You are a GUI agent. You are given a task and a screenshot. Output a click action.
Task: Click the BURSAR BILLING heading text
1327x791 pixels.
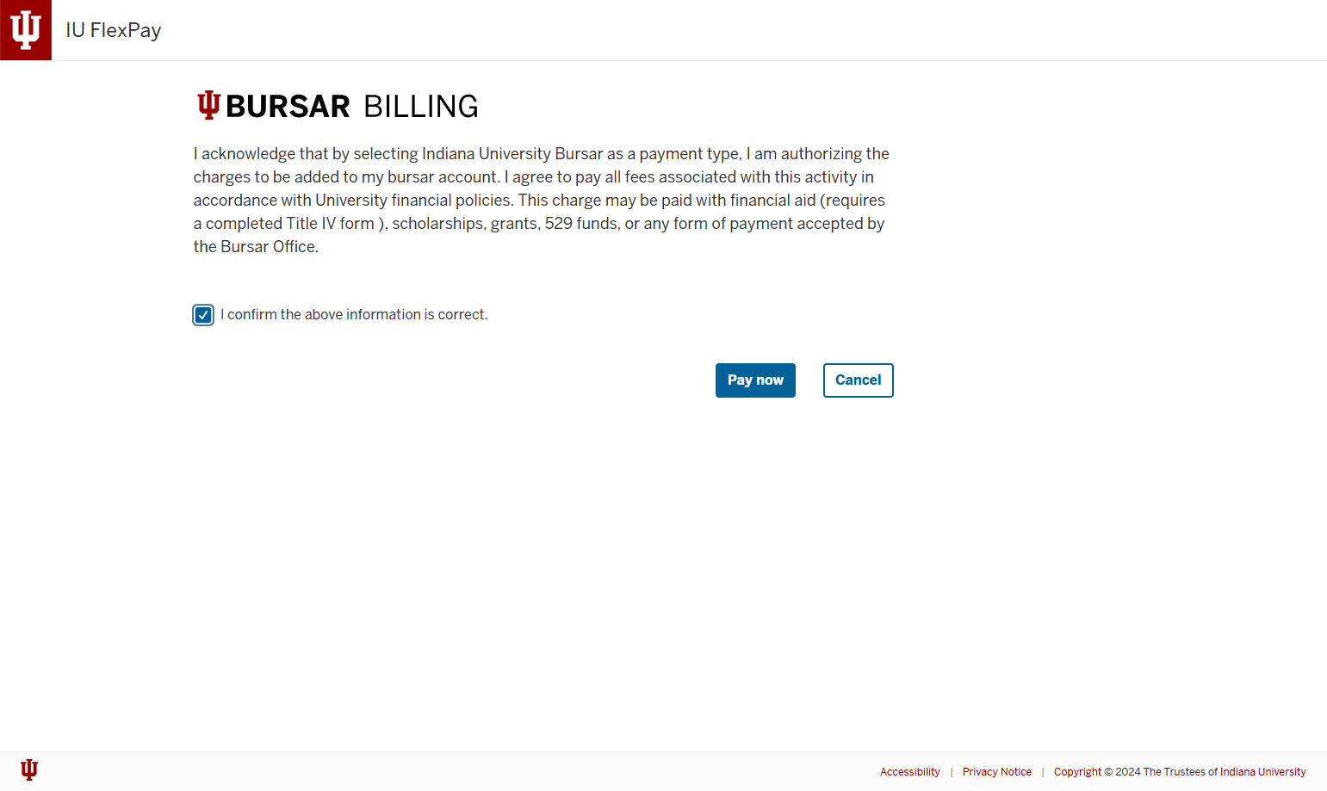351,106
